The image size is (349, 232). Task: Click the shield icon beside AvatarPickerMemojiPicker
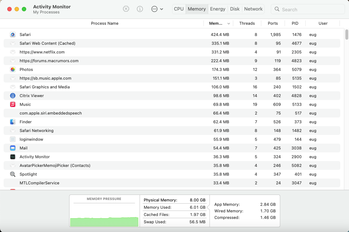pyautogui.click(x=13, y=165)
